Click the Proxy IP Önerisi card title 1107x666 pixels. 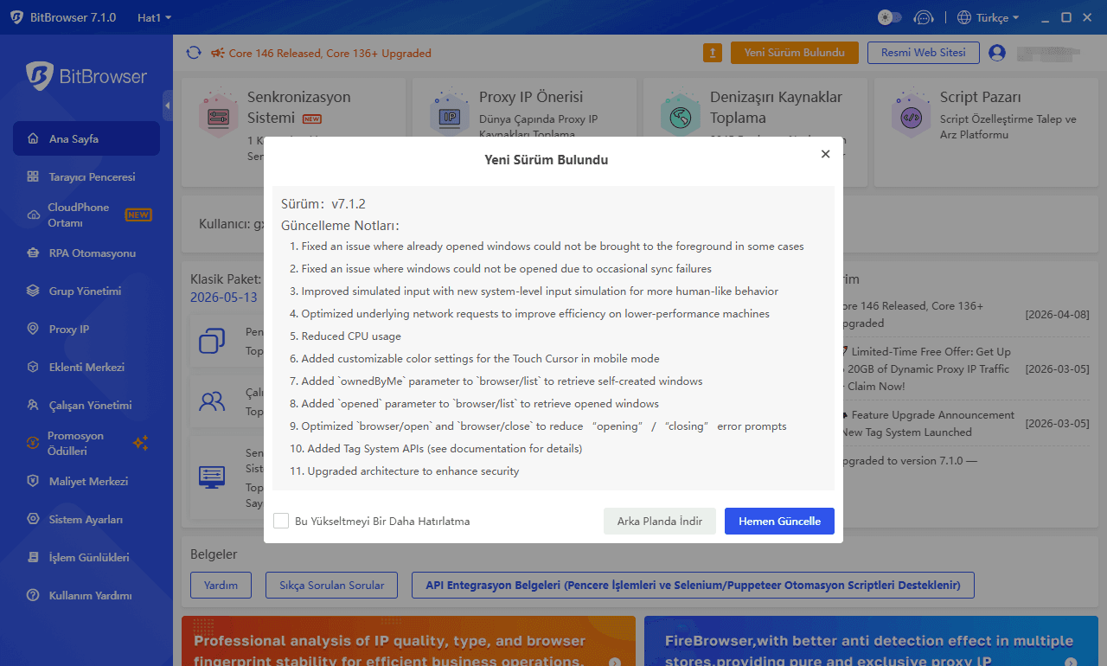click(531, 97)
